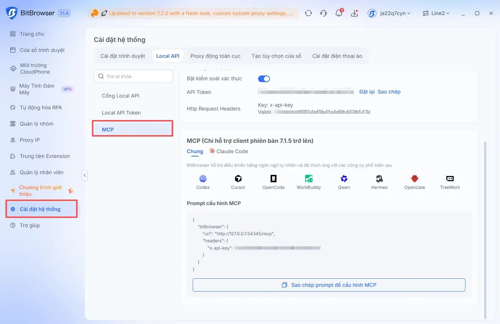Open Chương trình giới thiệu
Viewport: 500px width, 324px height.
coord(40,191)
